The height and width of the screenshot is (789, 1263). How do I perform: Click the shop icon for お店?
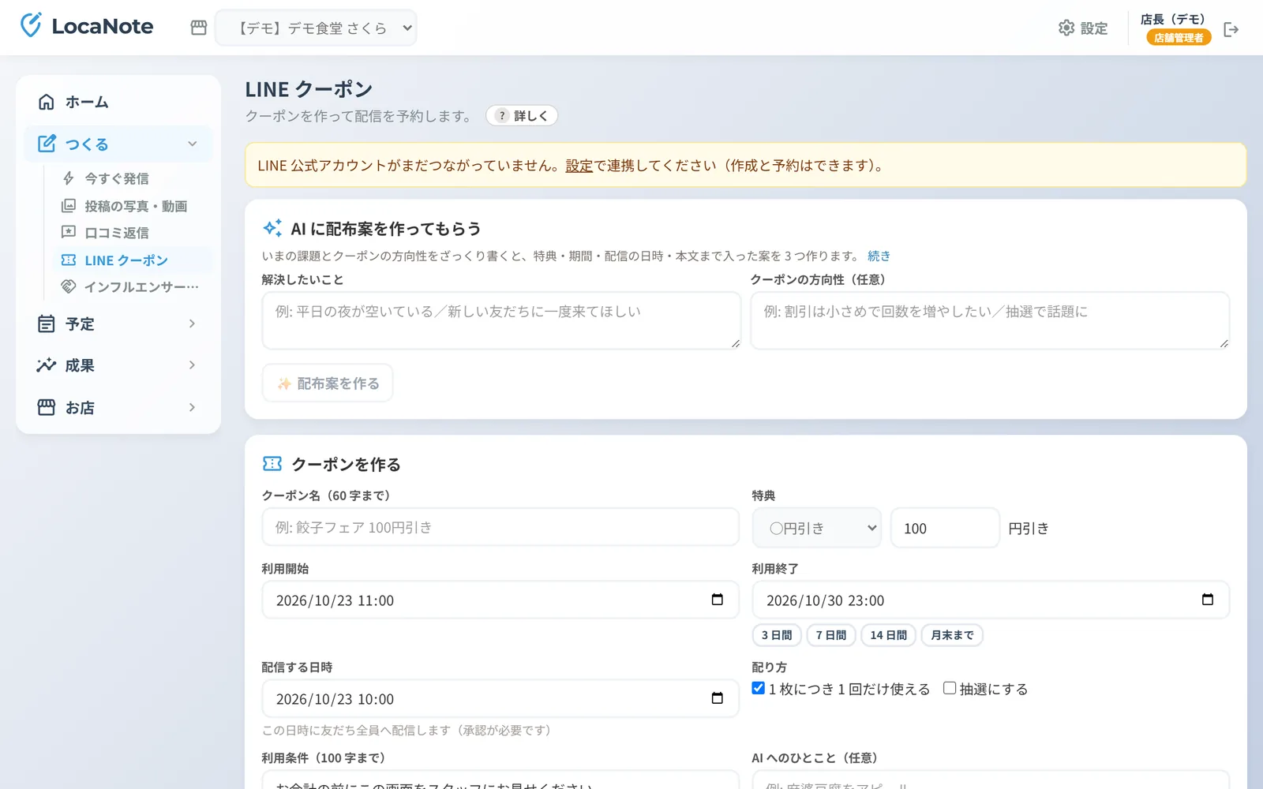(x=47, y=407)
